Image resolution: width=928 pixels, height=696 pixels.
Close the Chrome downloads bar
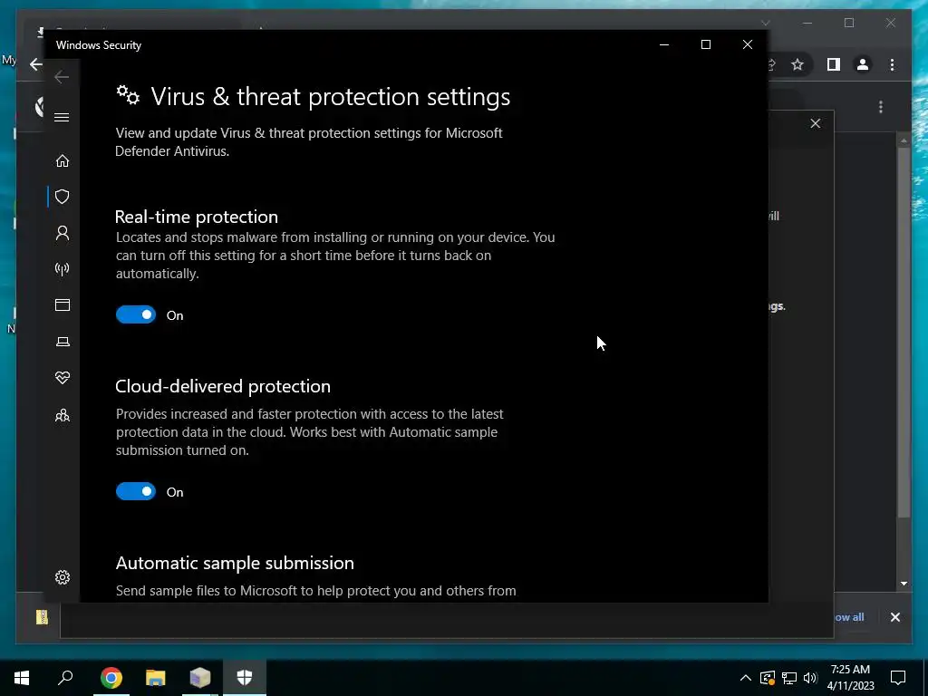[894, 617]
